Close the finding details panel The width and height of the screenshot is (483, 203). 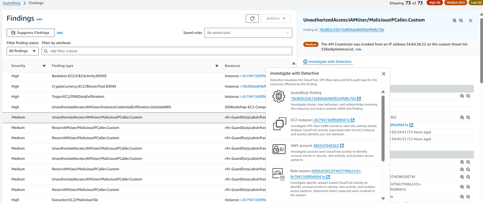(471, 20)
